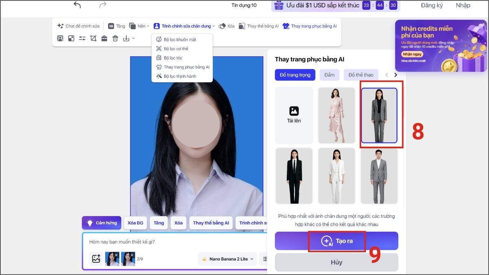Select the crop tool icon
The image size is (489, 275).
pyautogui.click(x=93, y=38)
